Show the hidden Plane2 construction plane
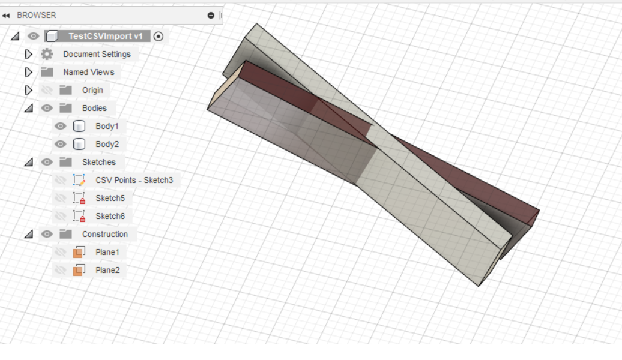The image size is (622, 360). [x=60, y=270]
